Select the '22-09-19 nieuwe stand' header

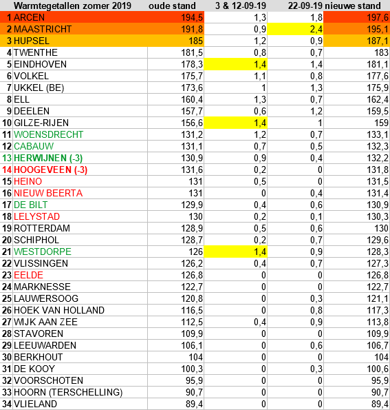(x=334, y=6)
